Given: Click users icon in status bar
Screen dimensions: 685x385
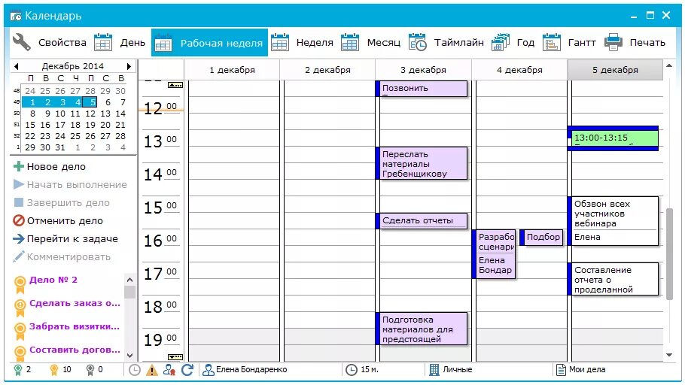Looking at the screenshot, I should click(169, 370).
